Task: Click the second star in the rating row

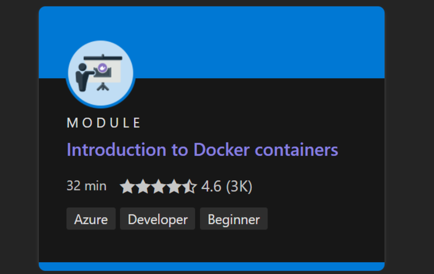Action: tap(143, 186)
